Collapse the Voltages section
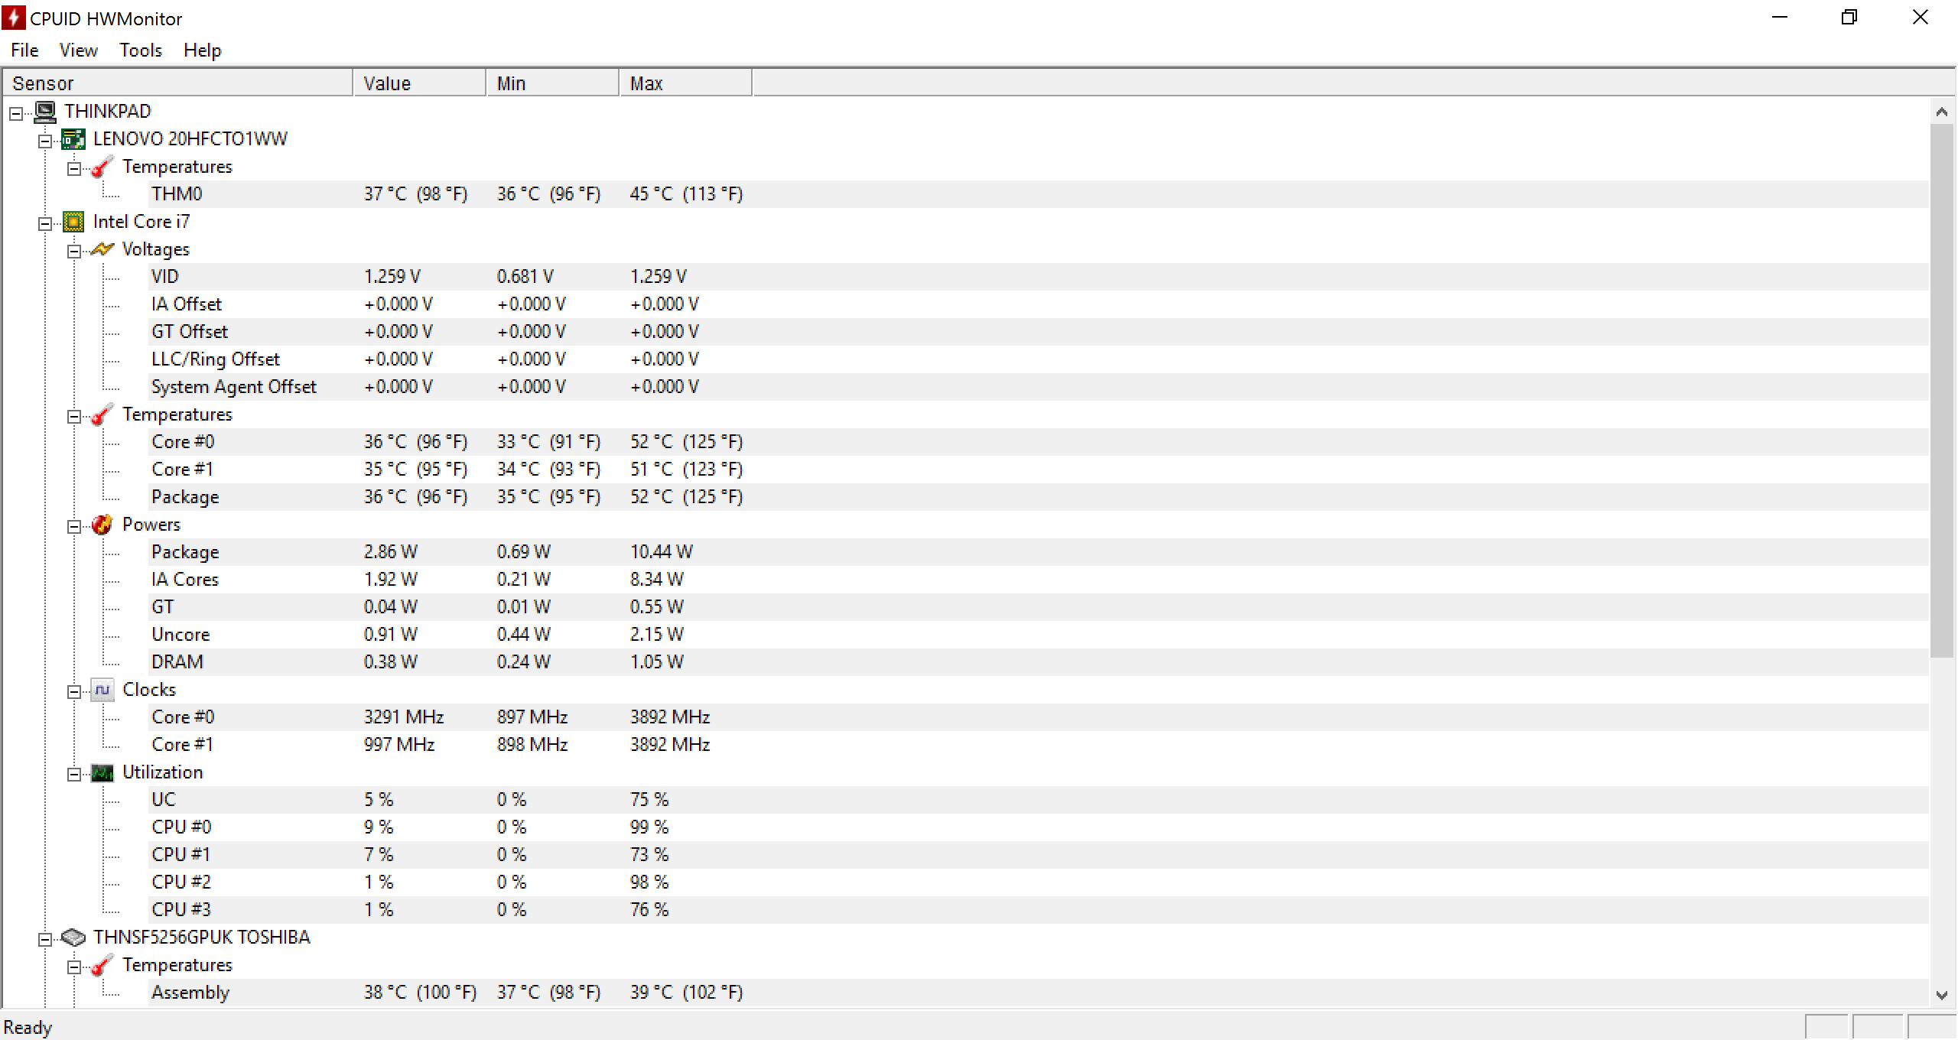The image size is (1958, 1040). [x=74, y=252]
